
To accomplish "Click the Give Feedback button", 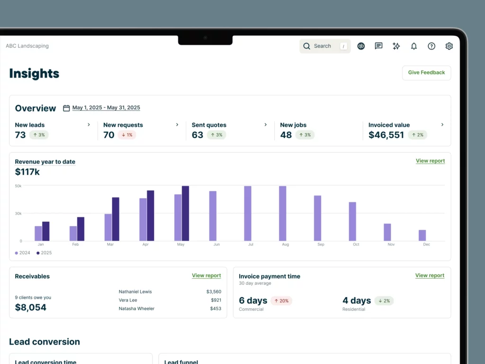I will [x=427, y=73].
